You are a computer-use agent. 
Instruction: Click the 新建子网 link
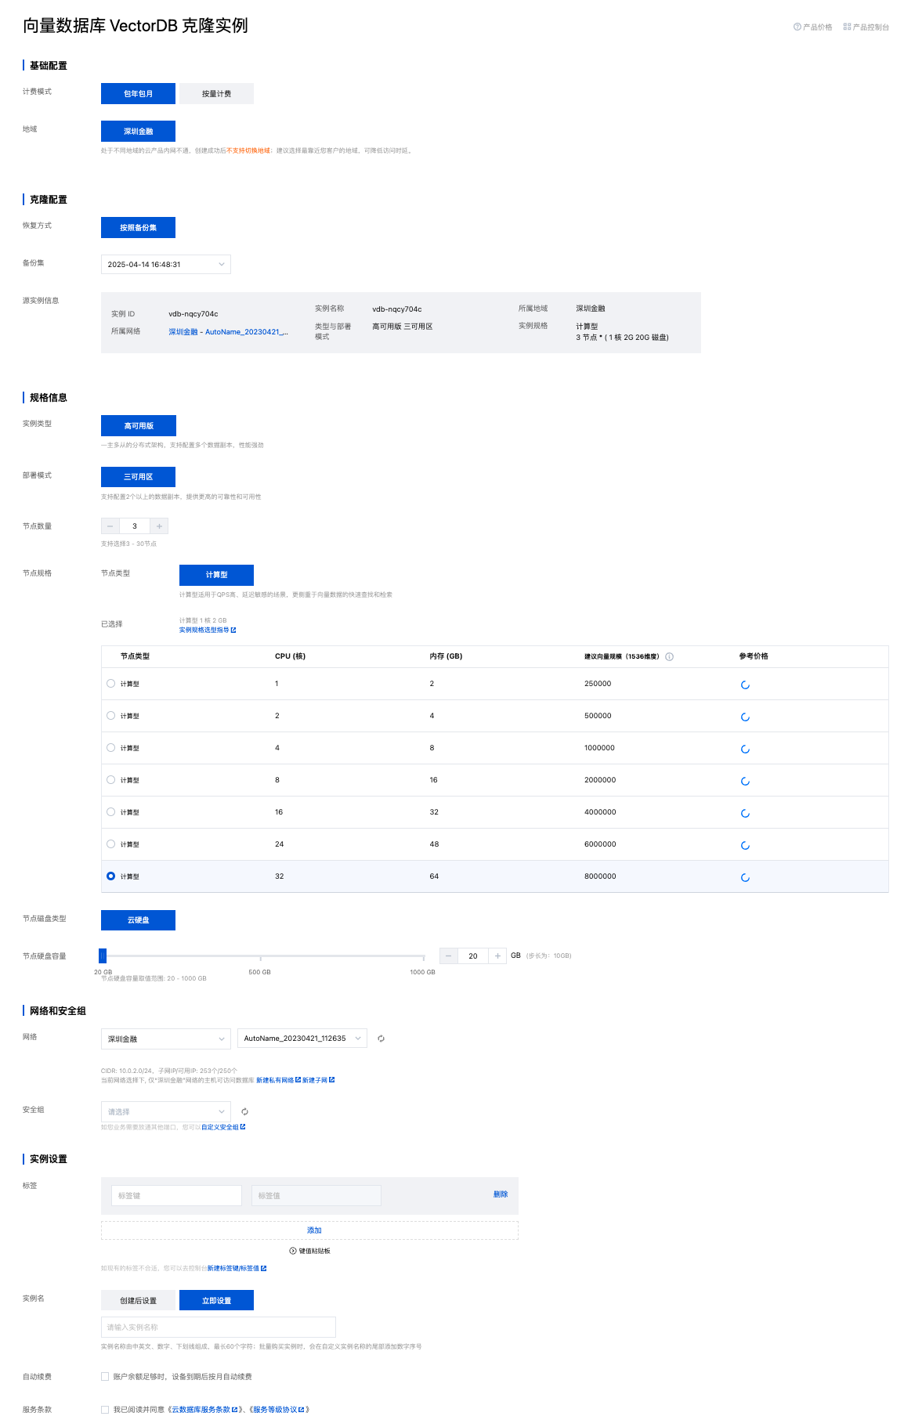click(318, 1080)
